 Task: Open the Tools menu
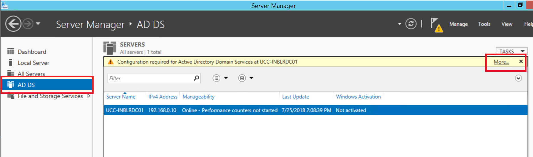coord(484,24)
